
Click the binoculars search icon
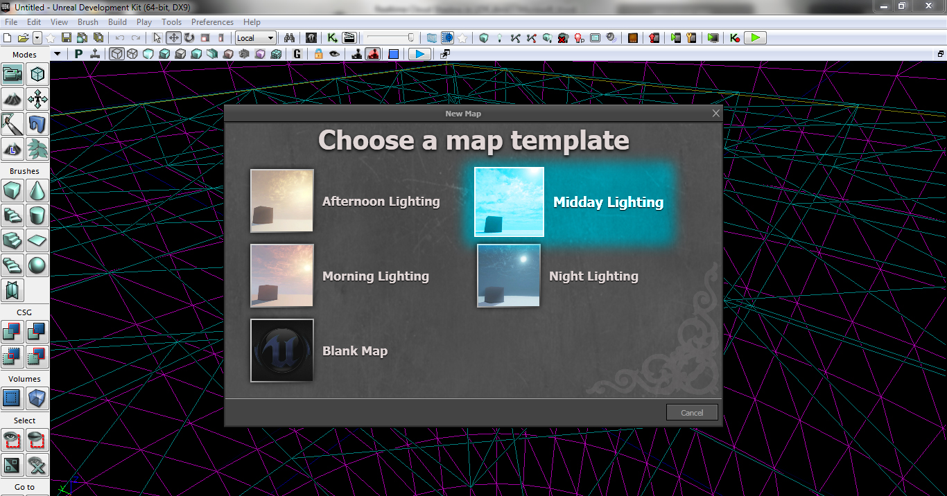(290, 38)
